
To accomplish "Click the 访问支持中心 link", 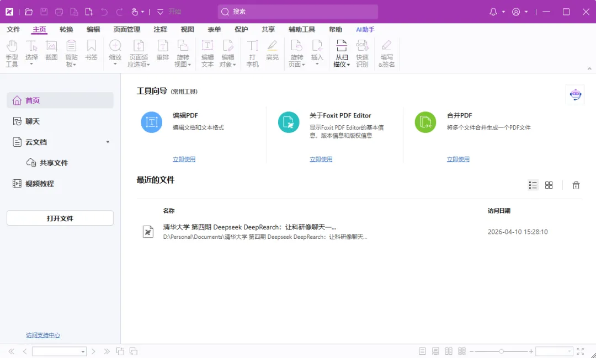I will click(x=43, y=335).
